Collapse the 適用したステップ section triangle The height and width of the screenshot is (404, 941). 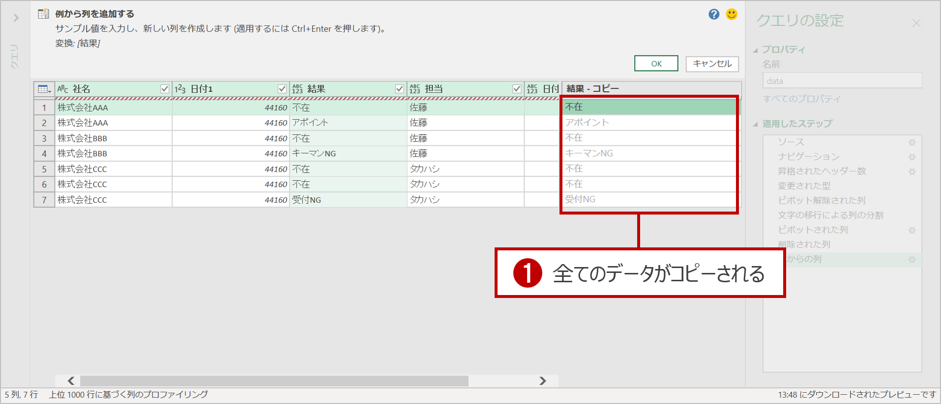[x=756, y=124]
